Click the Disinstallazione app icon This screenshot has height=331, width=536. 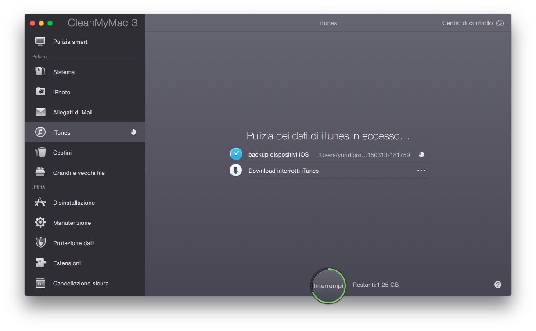40,202
